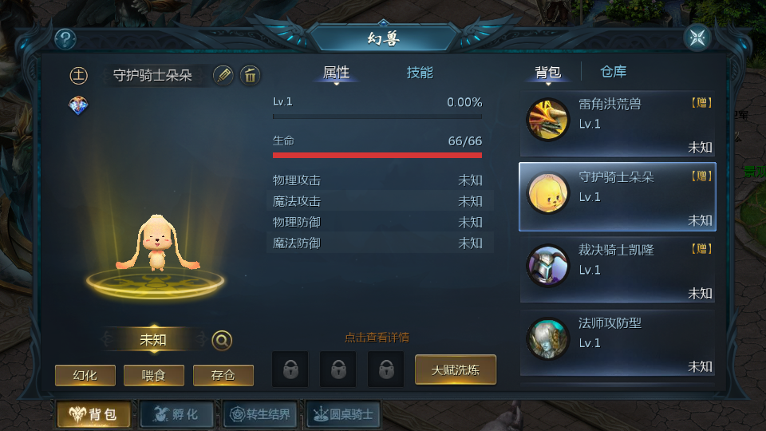
Task: Click the 存仓 button
Action: point(223,375)
